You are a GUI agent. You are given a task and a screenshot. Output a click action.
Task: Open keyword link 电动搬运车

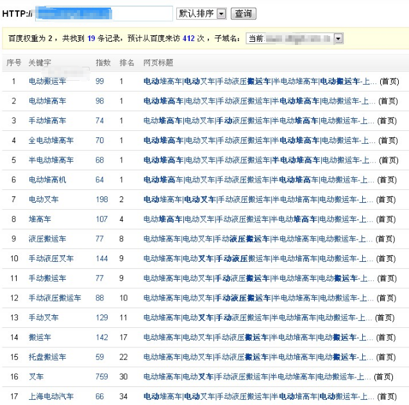click(47, 82)
